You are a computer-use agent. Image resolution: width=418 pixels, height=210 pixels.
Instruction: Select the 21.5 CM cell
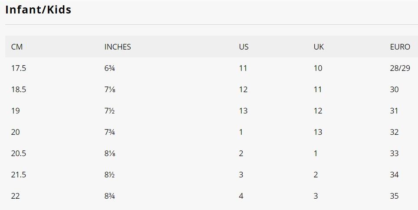pyautogui.click(x=19, y=175)
